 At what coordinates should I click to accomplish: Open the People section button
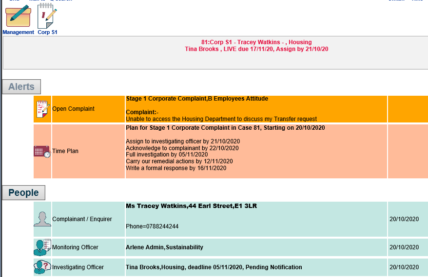tap(23, 192)
